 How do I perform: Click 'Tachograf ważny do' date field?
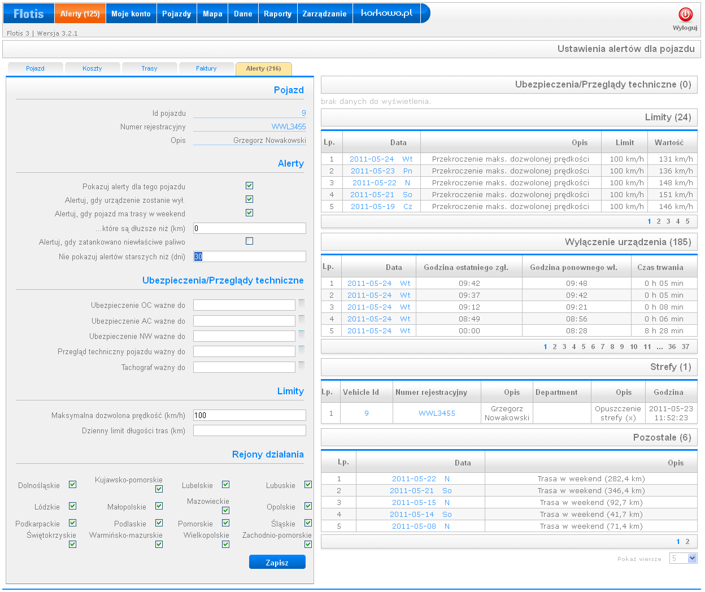point(244,367)
